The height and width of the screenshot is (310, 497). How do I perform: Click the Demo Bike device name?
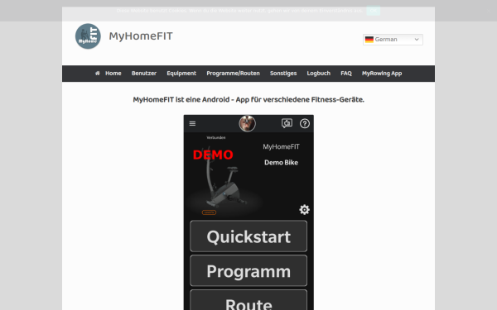[281, 163]
